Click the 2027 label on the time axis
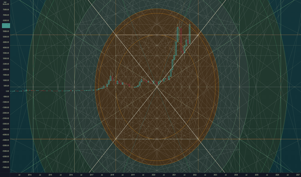301x177 pixels. coord(298,175)
